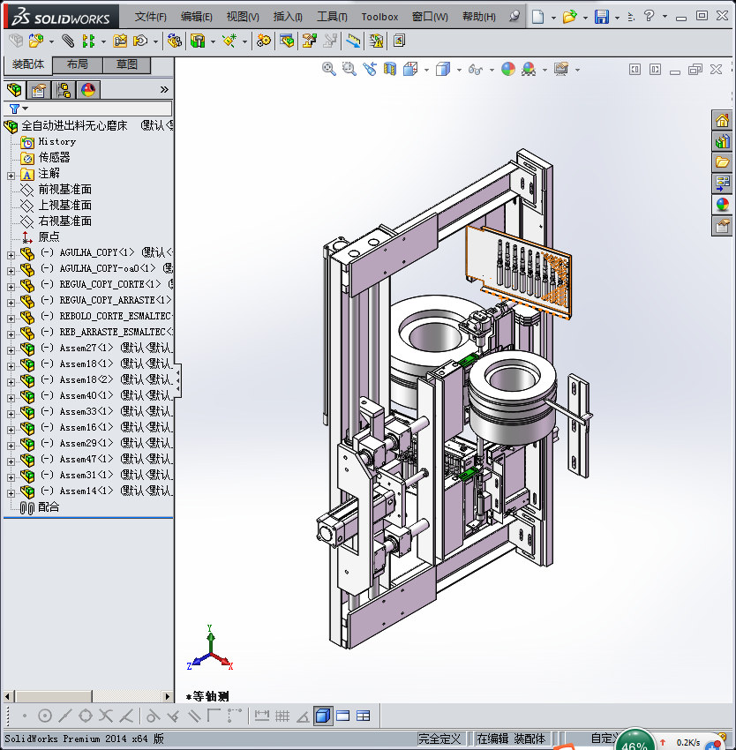
Task: Toggle the angle snap icon in bottom toolbar
Action: pyautogui.click(x=303, y=716)
